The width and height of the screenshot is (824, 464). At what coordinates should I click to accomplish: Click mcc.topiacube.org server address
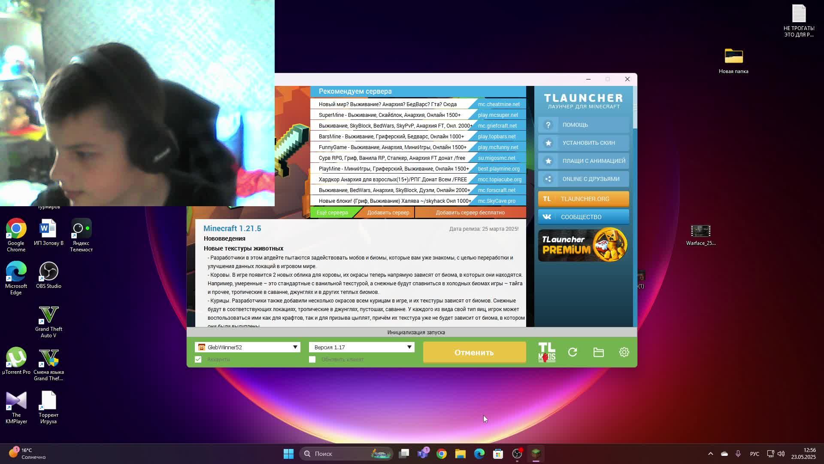pos(500,179)
